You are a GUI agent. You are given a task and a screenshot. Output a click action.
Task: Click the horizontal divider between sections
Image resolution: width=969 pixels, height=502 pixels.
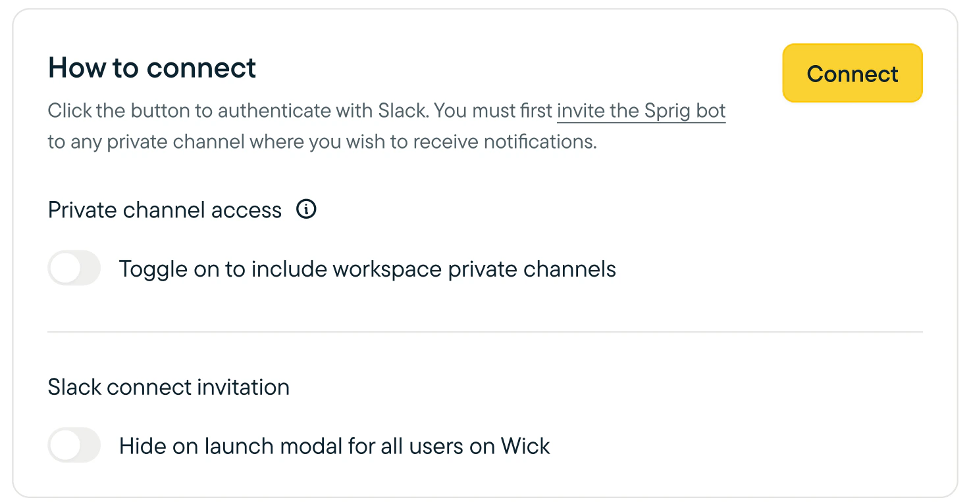pyautogui.click(x=485, y=332)
